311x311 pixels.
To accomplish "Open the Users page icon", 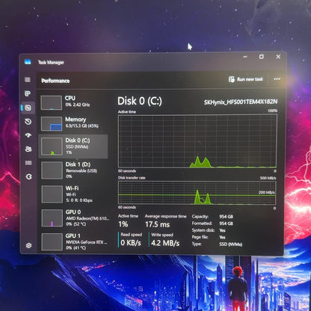I will [x=28, y=149].
